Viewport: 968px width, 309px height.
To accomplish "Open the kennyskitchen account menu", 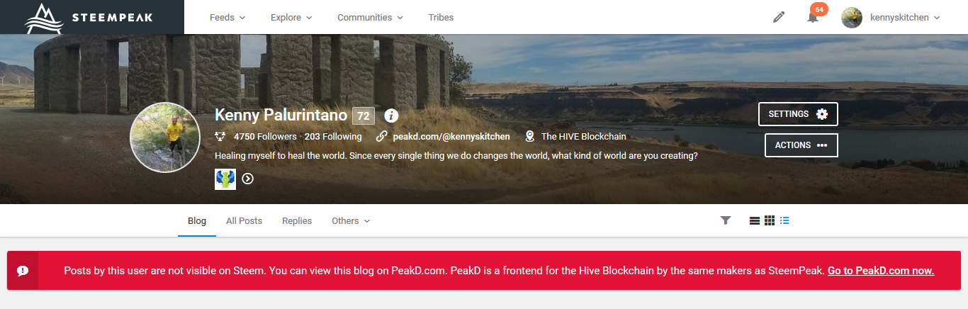I will [x=891, y=17].
